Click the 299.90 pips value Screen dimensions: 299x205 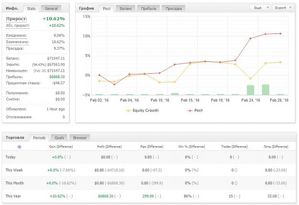(148, 196)
